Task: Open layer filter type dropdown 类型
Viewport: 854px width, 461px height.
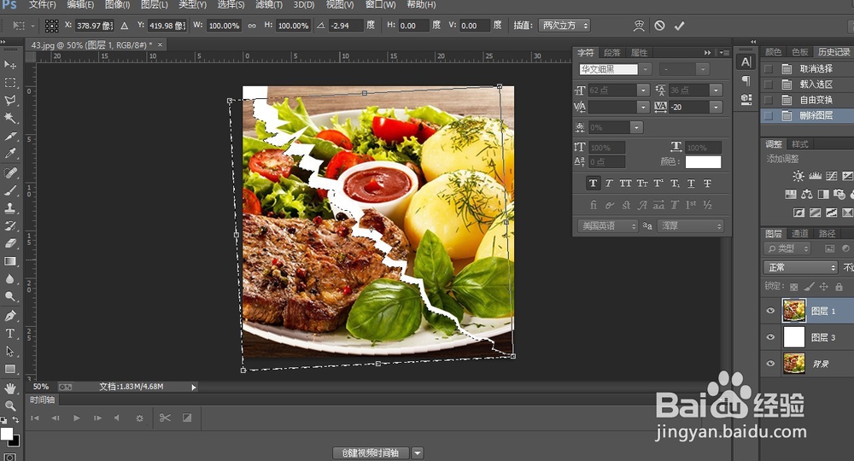Action: click(x=787, y=248)
